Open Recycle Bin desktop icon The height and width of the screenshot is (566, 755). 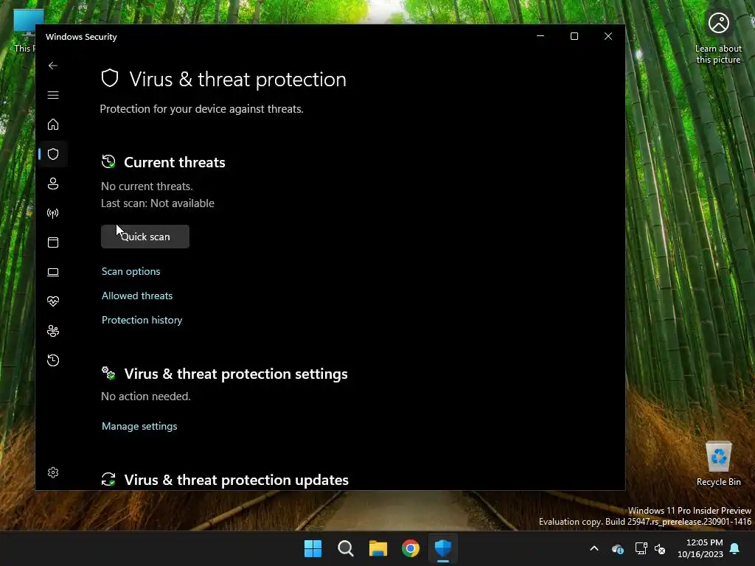pos(718,464)
